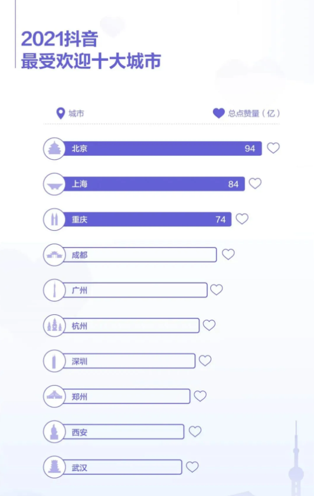The image size is (314, 496).
Task: Like the 成都 entry with its heart
Action: [228, 254]
